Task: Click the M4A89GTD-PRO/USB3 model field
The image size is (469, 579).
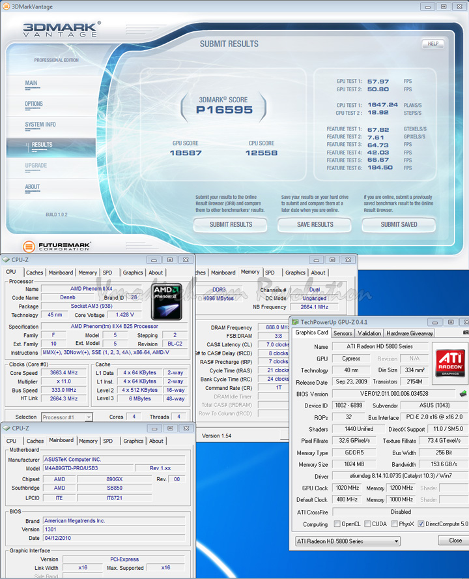Action: 88,468
